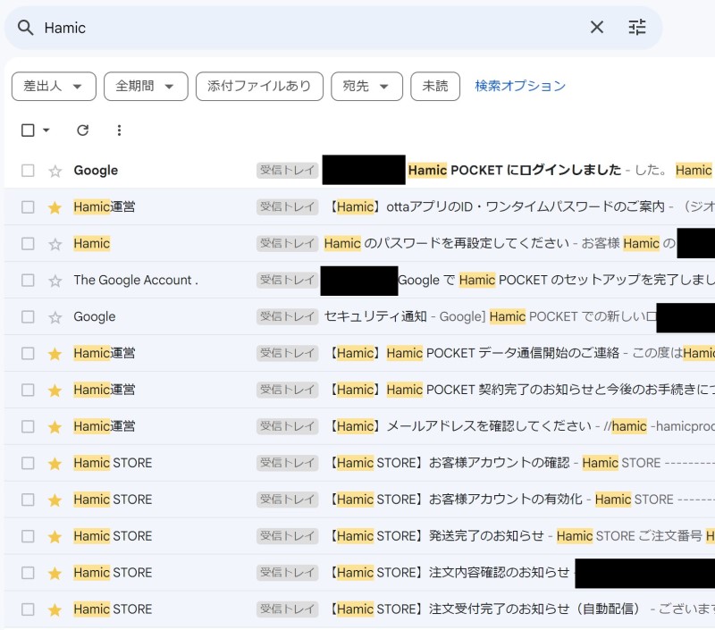Click inside the search input field

268,28
